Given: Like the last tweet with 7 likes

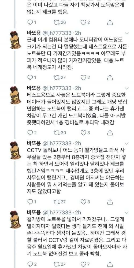Looking at the screenshot, I should coord(85,264).
